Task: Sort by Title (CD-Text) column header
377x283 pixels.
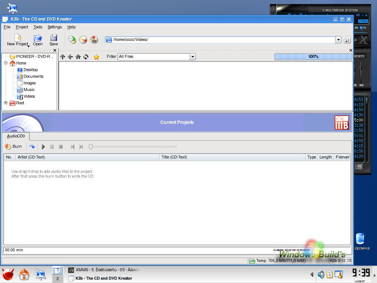Action: point(233,157)
